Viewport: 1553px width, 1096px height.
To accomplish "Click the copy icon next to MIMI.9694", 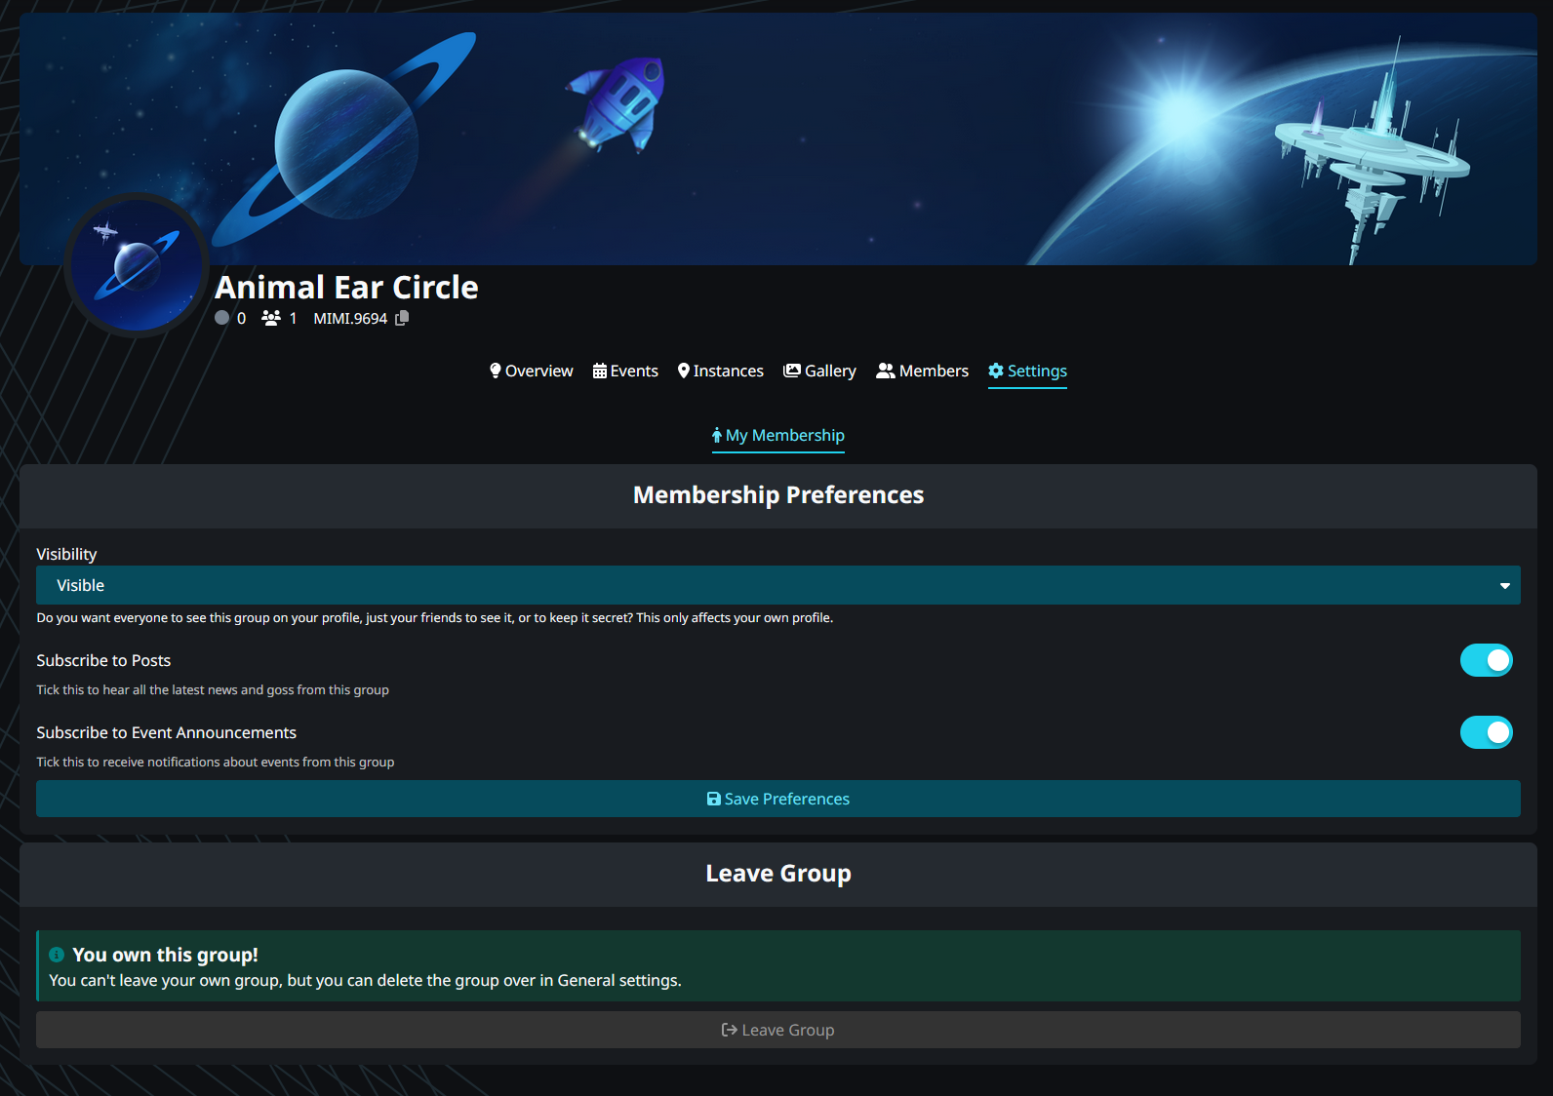I will [402, 318].
